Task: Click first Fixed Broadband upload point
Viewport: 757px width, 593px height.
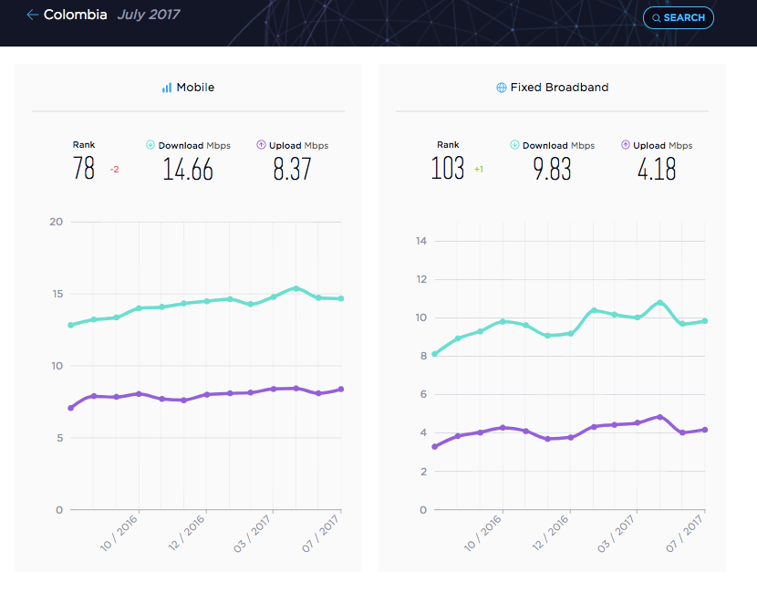Action: pos(435,447)
